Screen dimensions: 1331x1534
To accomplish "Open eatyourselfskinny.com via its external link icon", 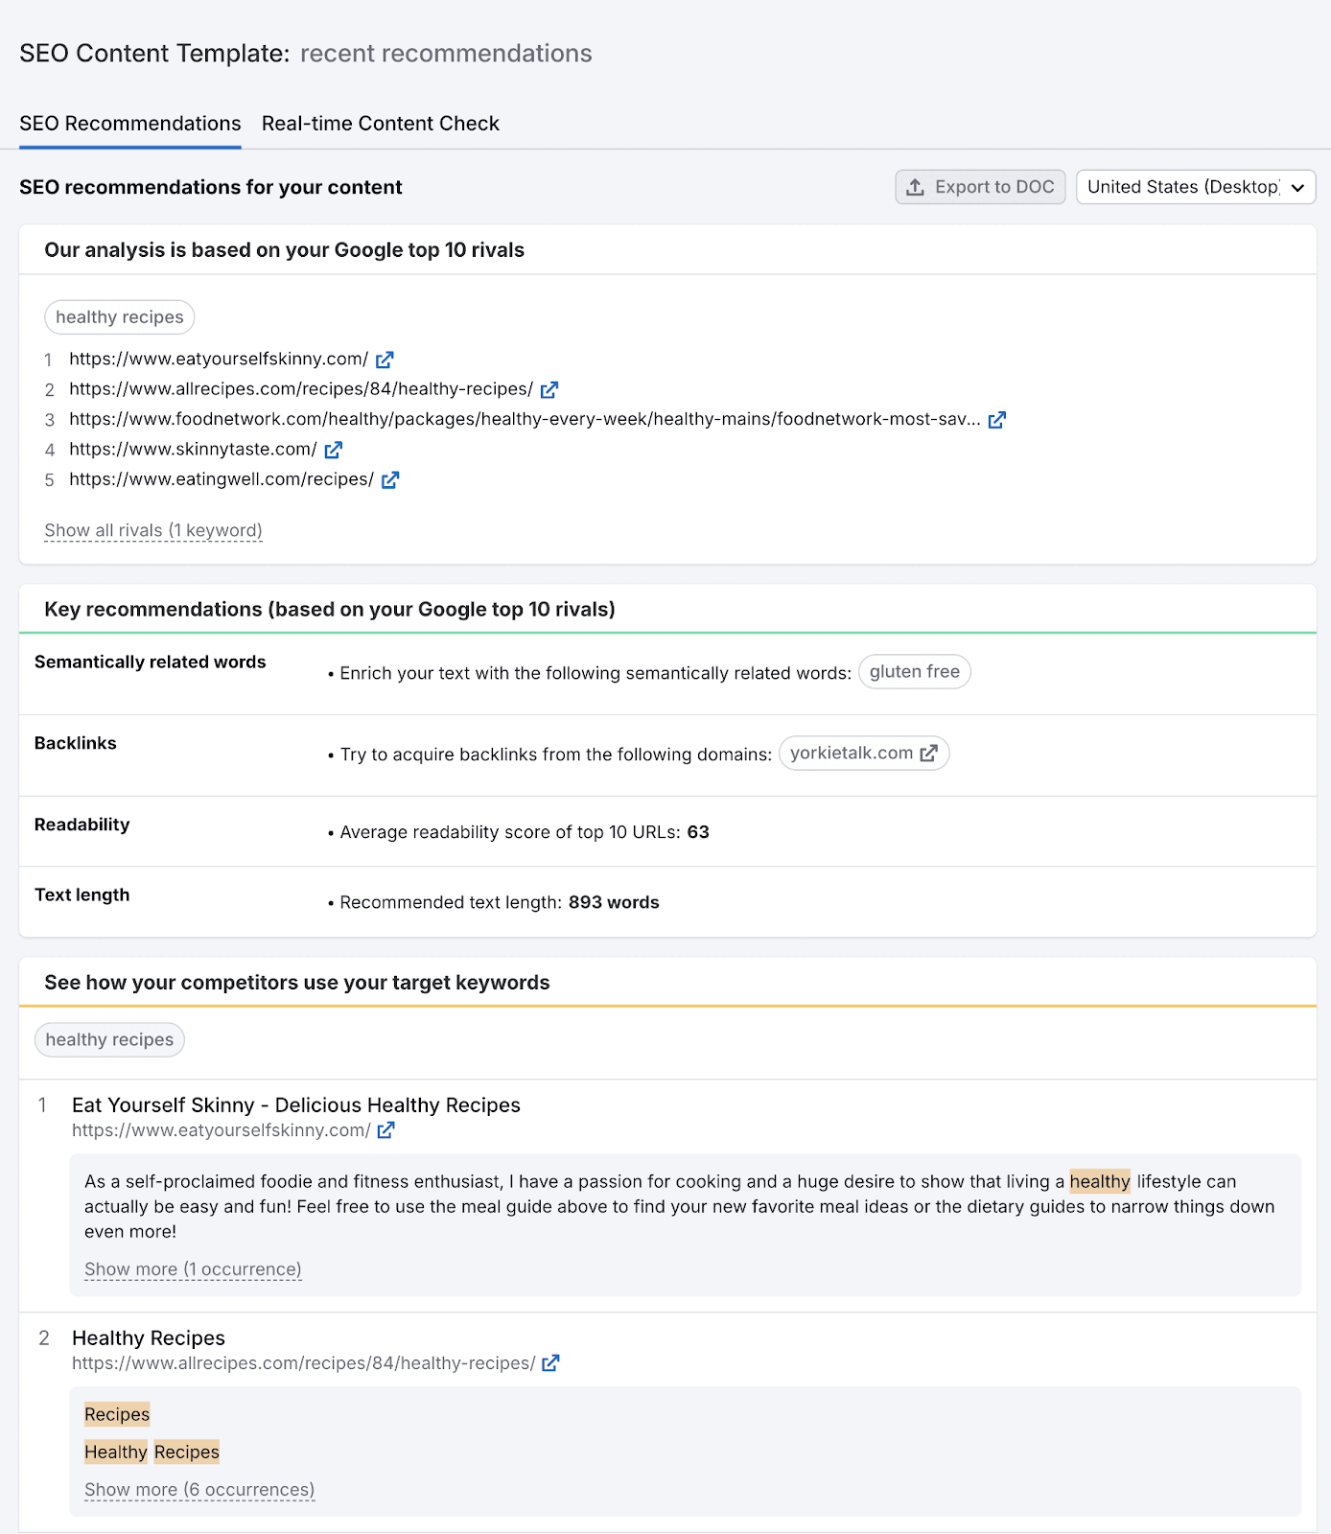I will click(x=385, y=360).
